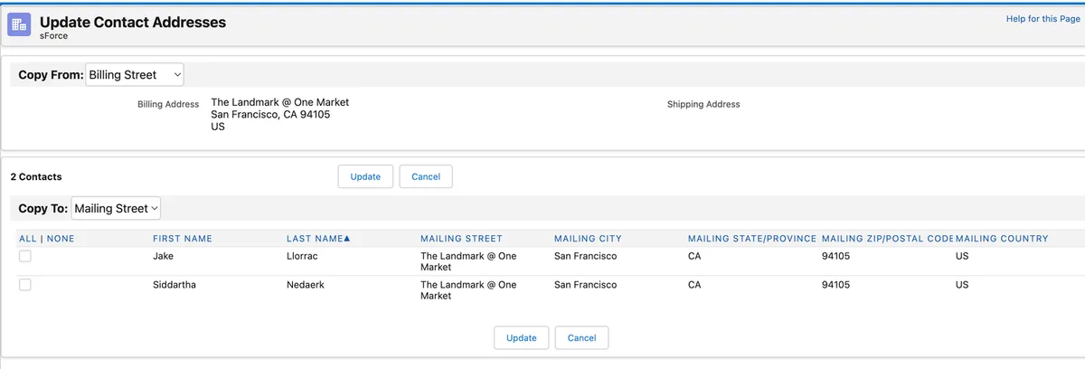Click CA state in Siddartha's row
The height and width of the screenshot is (369, 1085).
694,285
